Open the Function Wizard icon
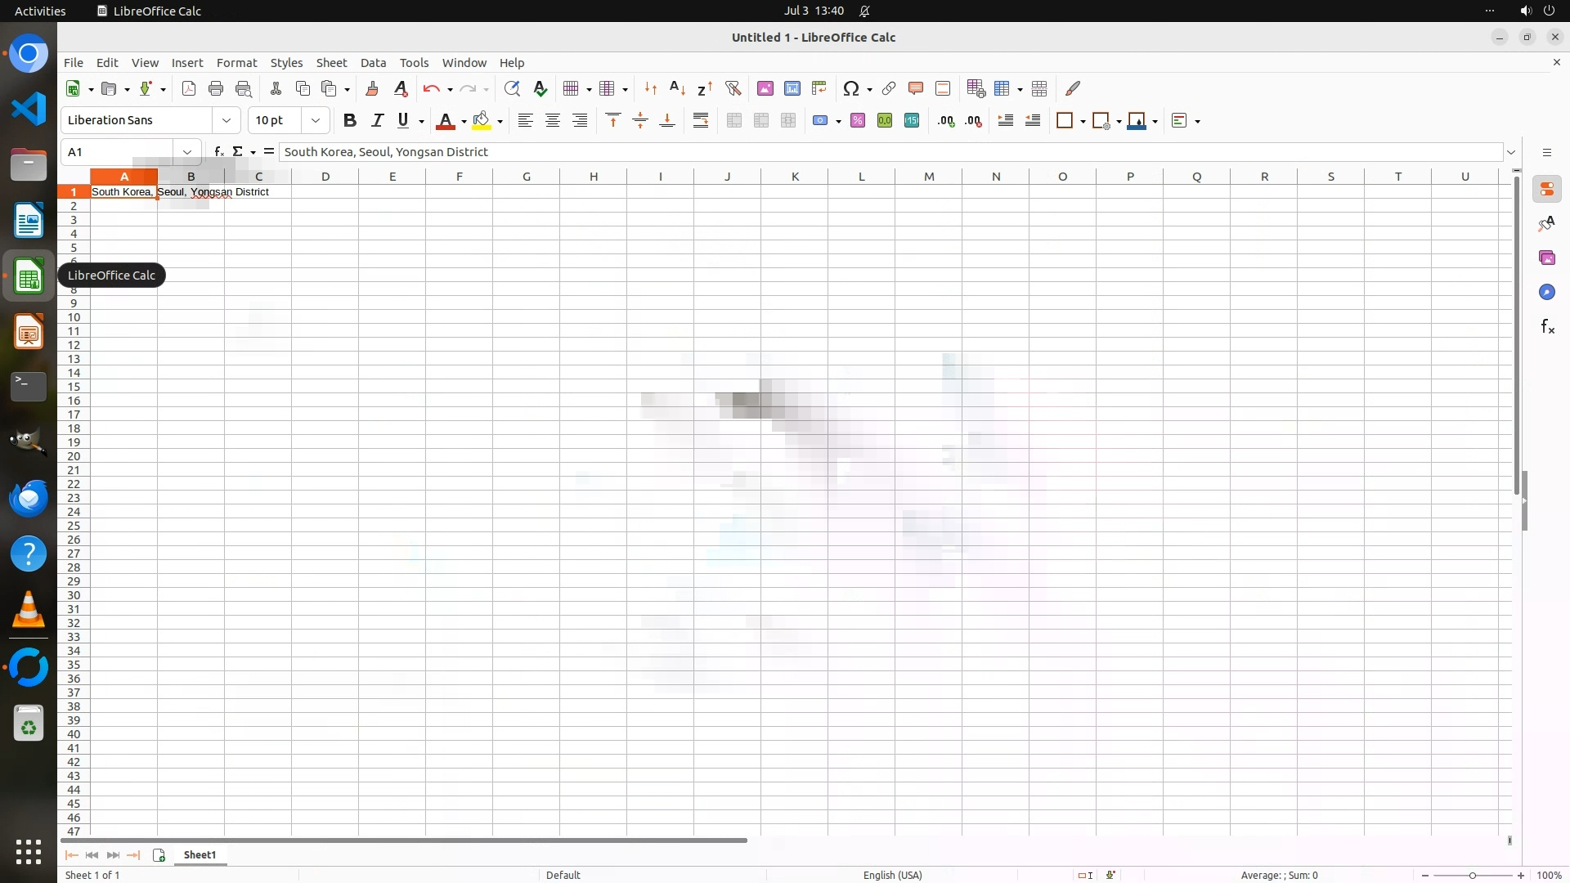The width and height of the screenshot is (1570, 883). 218,151
